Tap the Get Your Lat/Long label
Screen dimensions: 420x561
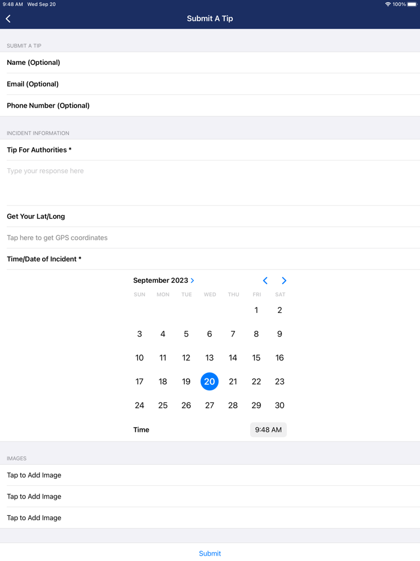tap(36, 216)
